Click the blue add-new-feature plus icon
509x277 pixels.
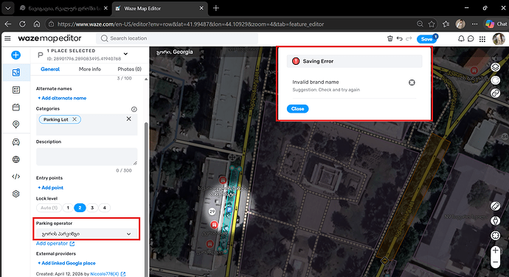[x=15, y=55]
